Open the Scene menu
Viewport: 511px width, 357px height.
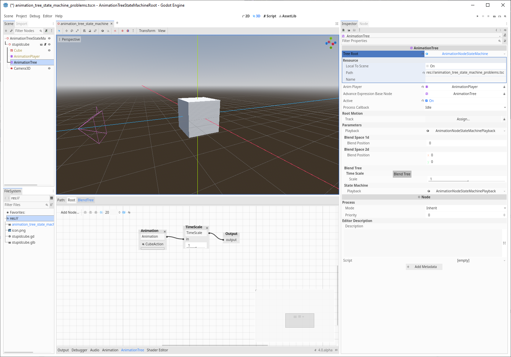[x=8, y=16]
